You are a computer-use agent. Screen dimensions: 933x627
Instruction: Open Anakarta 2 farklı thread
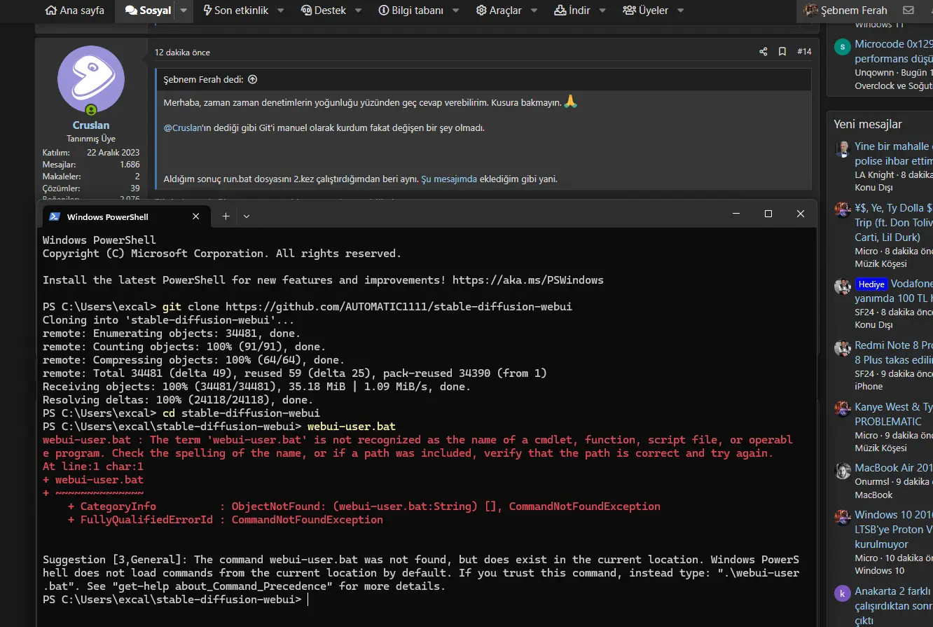point(894,606)
